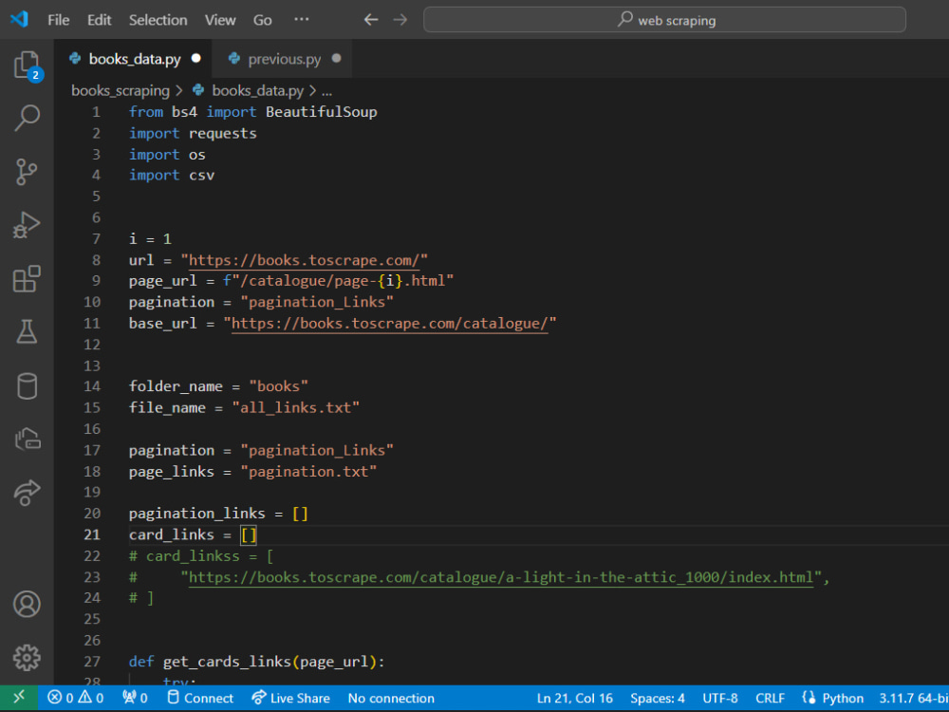Go back with the left arrow
This screenshot has height=712, width=949.
371,20
